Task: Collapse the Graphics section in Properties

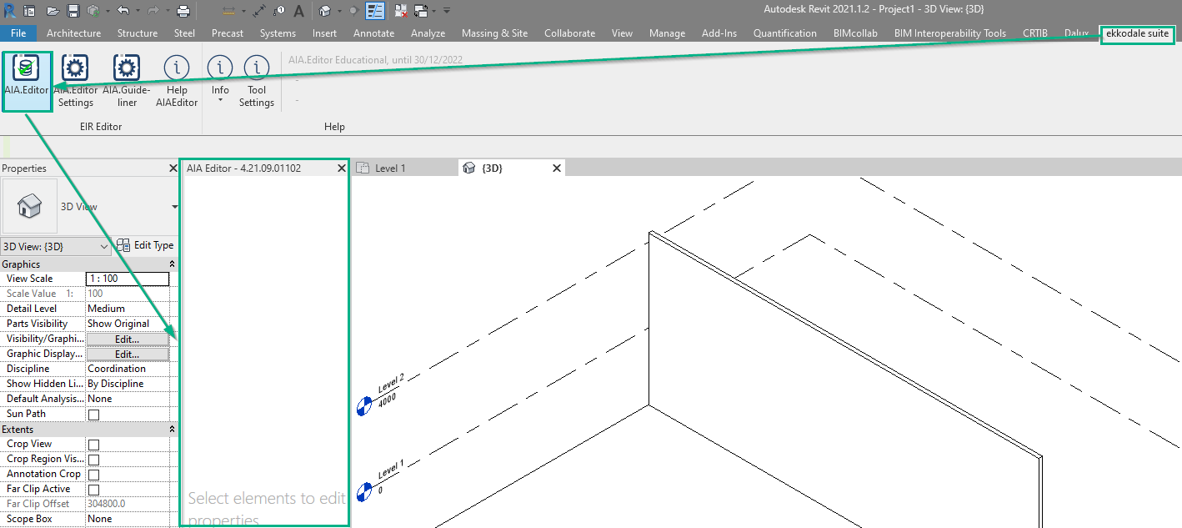Action: (172, 264)
